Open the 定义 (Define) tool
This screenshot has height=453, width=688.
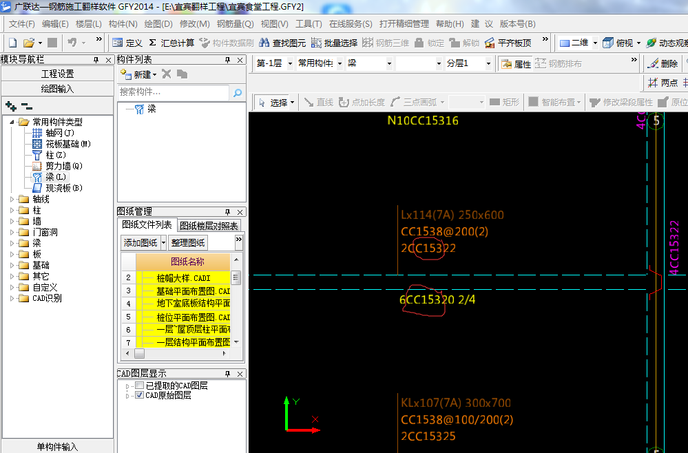[x=127, y=43]
